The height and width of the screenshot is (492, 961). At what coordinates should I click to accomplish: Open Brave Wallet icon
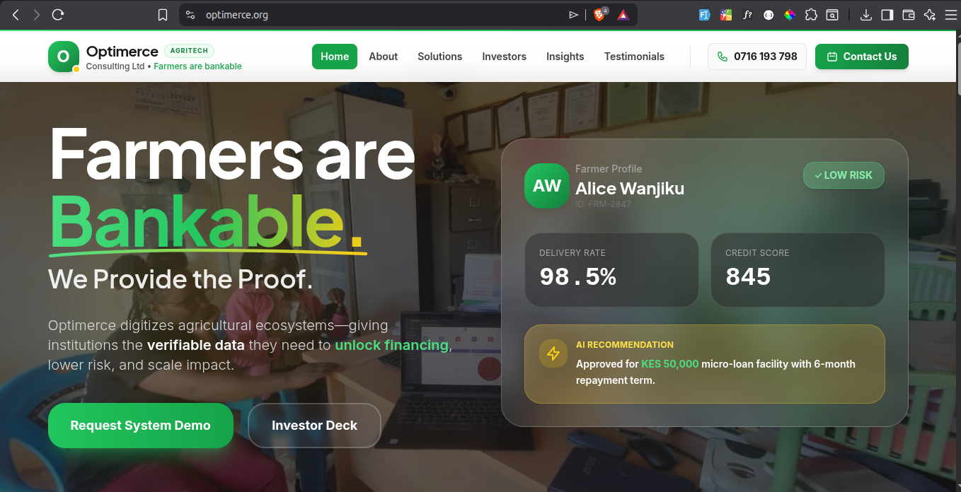click(909, 15)
